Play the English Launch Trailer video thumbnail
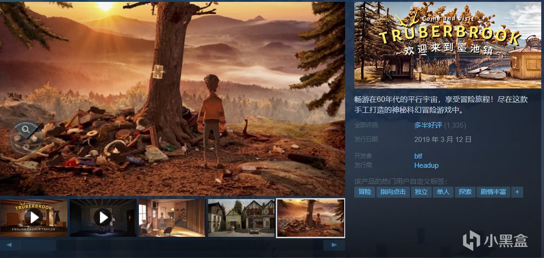 [34, 218]
